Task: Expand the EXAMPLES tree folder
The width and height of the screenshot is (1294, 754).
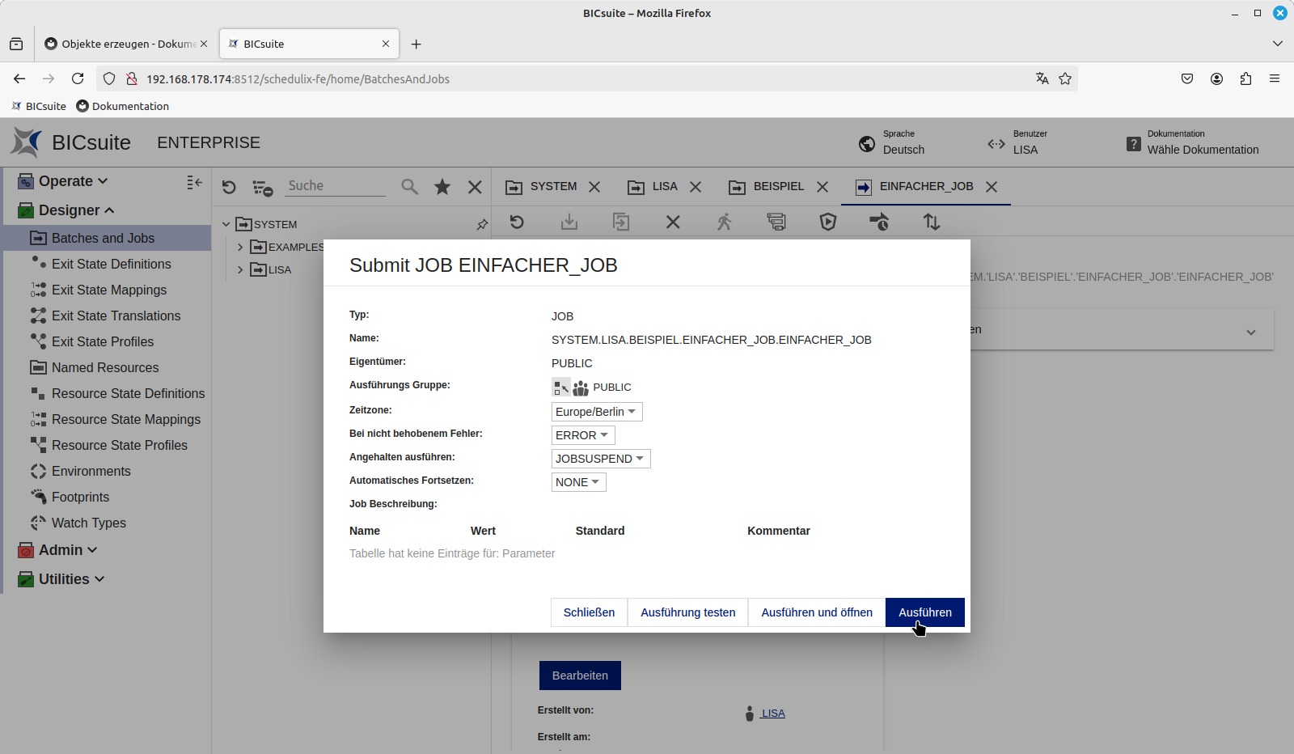Action: tap(240, 247)
